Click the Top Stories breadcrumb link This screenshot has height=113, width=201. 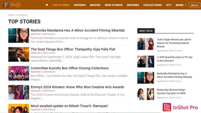22,15
